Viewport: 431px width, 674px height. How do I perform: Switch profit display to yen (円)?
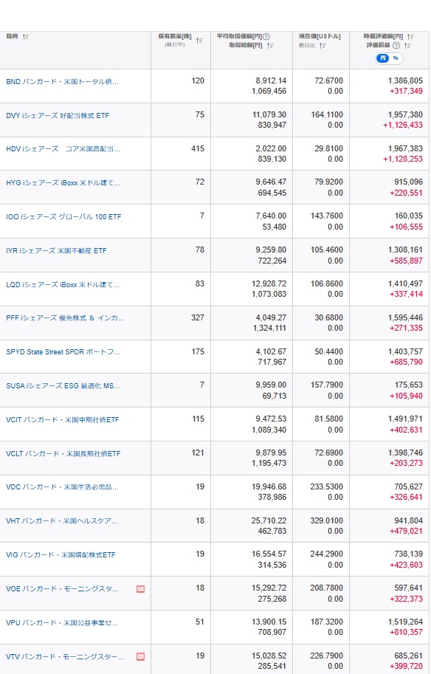point(383,58)
